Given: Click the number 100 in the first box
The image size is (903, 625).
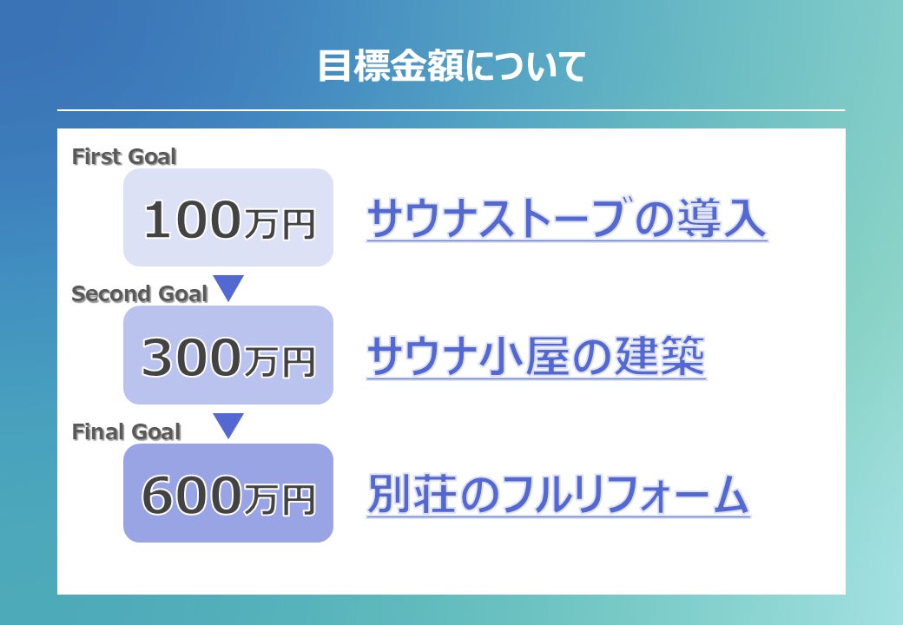Looking at the screenshot, I should [191, 220].
